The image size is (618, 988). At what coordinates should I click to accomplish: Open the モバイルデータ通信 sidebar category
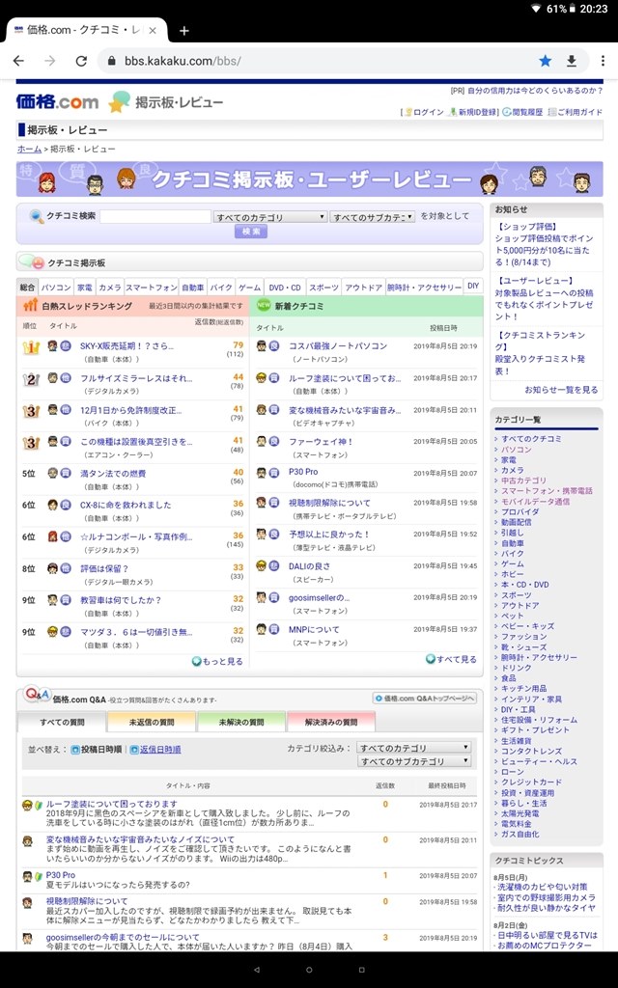click(535, 502)
